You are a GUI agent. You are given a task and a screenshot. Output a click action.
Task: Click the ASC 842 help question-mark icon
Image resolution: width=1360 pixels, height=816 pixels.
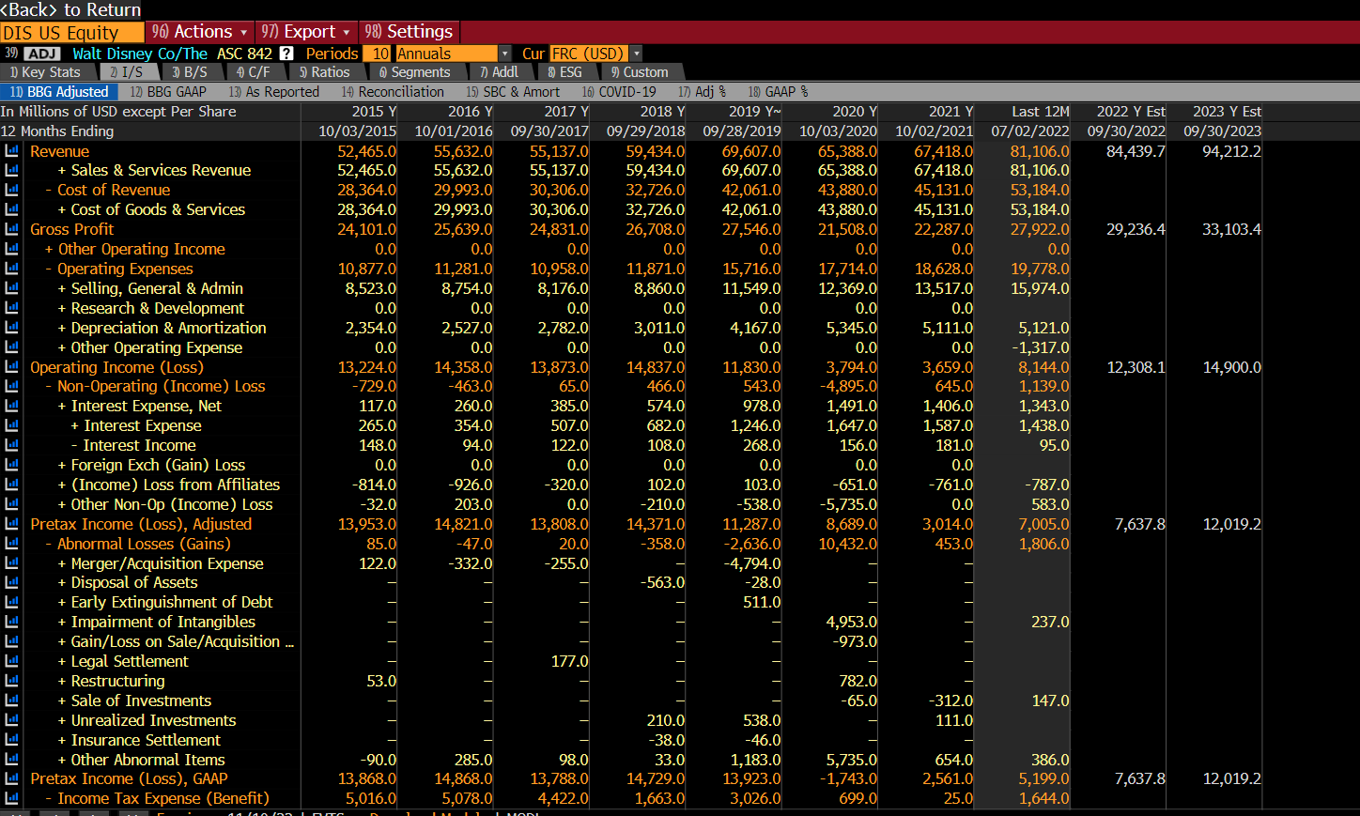tap(286, 54)
